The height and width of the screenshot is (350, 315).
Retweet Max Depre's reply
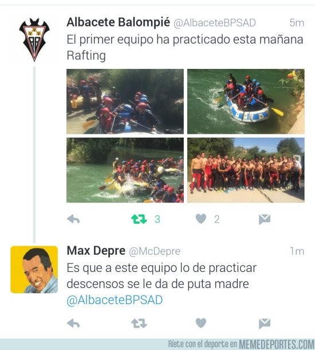(x=139, y=323)
